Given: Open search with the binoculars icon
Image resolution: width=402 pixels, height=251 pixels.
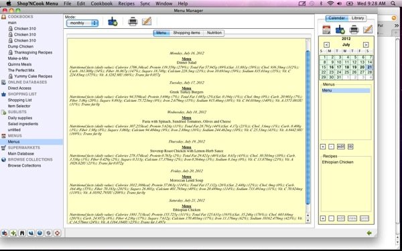Looking at the screenshot, I should click(22, 233).
